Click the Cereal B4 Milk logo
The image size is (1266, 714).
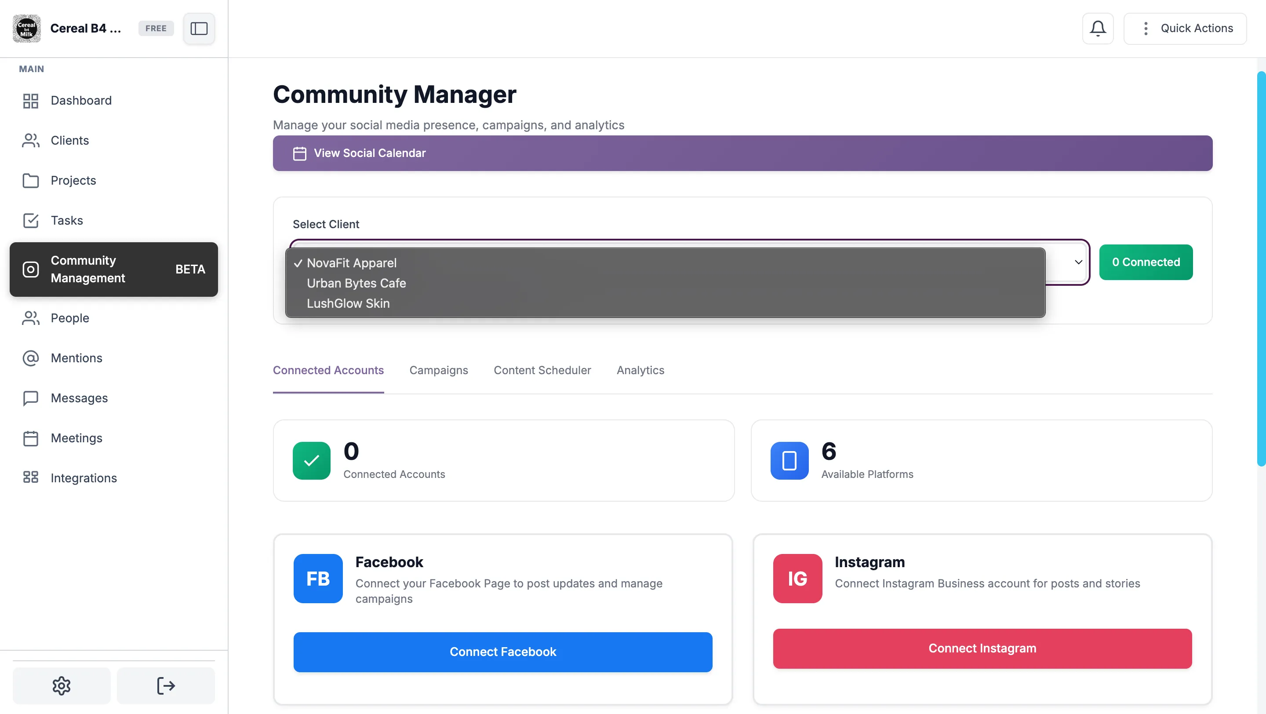(x=26, y=29)
